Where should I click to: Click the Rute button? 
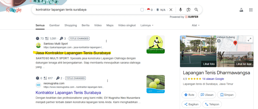(189, 95)
